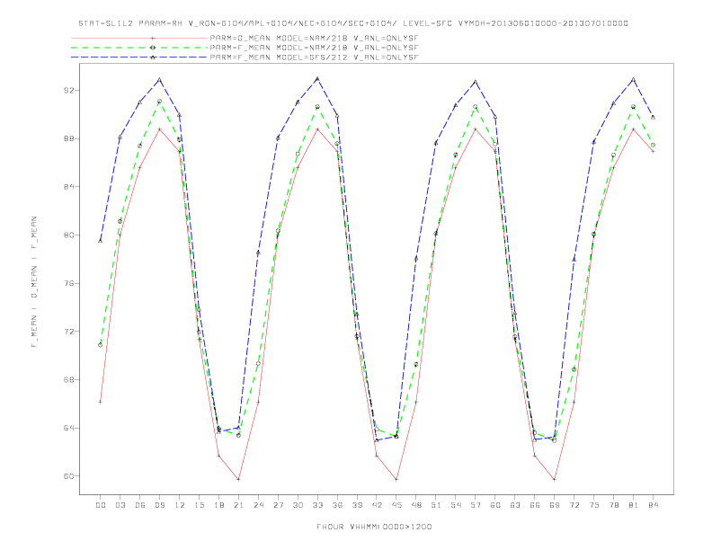
Task: Click y-axis tick value 60
Action: [x=68, y=476]
